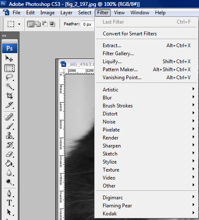Select the Eraser tool
This screenshot has width=199, height=220.
9,154
